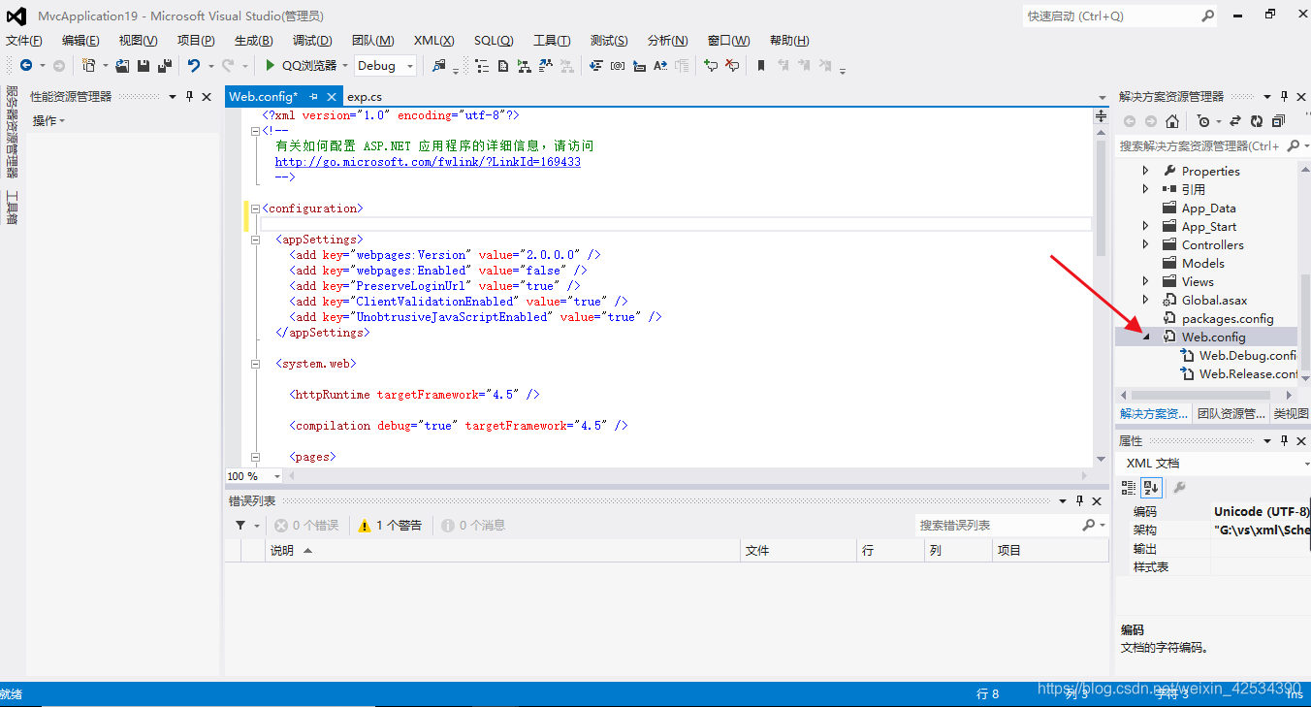The image size is (1311, 707).
Task: Click the Property Pages wrench icon
Action: 1179,487
